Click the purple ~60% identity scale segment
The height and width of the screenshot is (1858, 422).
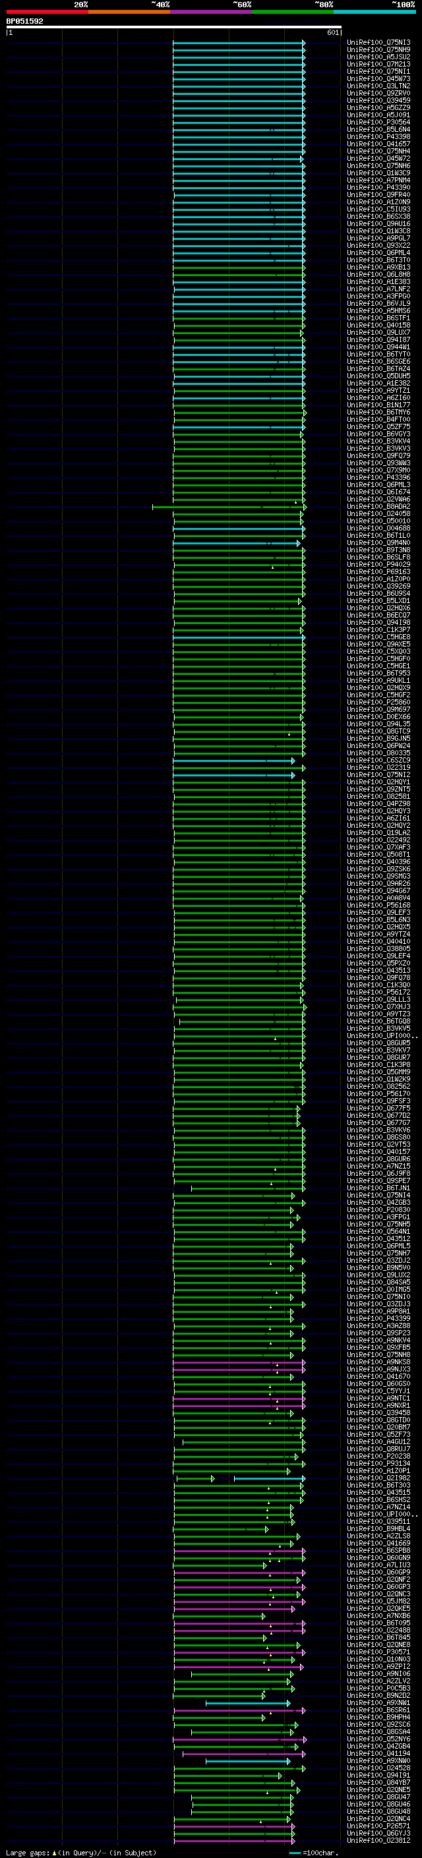(x=212, y=12)
